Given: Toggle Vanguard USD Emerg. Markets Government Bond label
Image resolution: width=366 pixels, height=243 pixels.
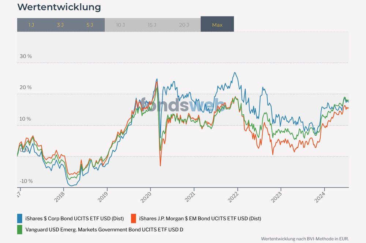Looking at the screenshot, I should tap(104, 230).
